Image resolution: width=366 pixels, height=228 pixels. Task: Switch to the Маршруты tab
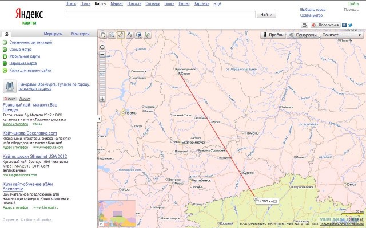pyautogui.click(x=53, y=34)
